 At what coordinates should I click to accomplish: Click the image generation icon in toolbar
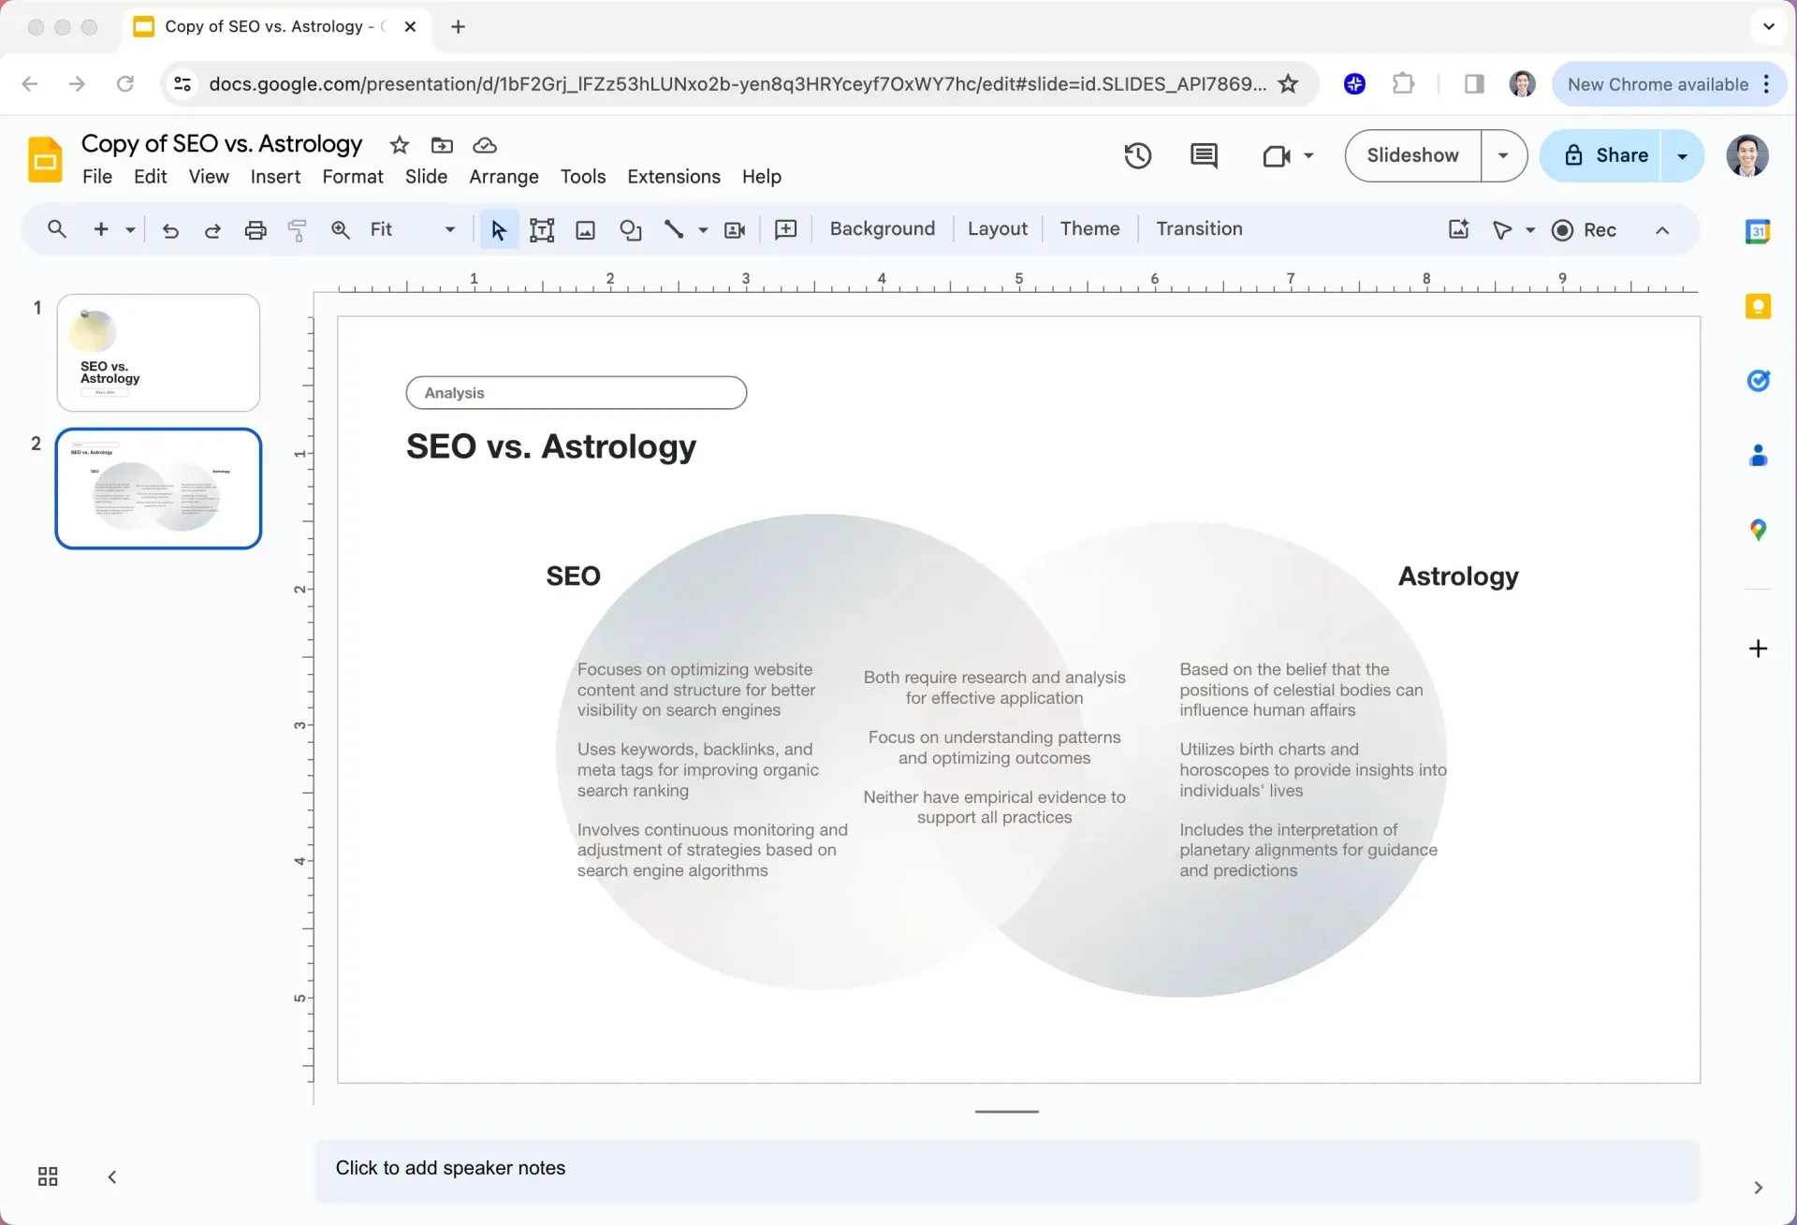(x=1458, y=229)
